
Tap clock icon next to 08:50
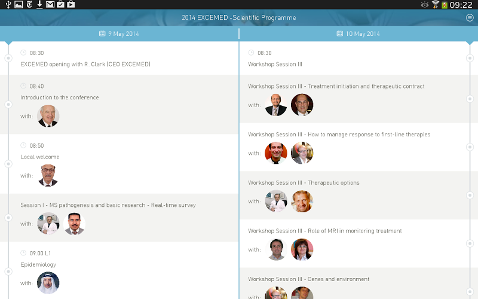tap(23, 145)
